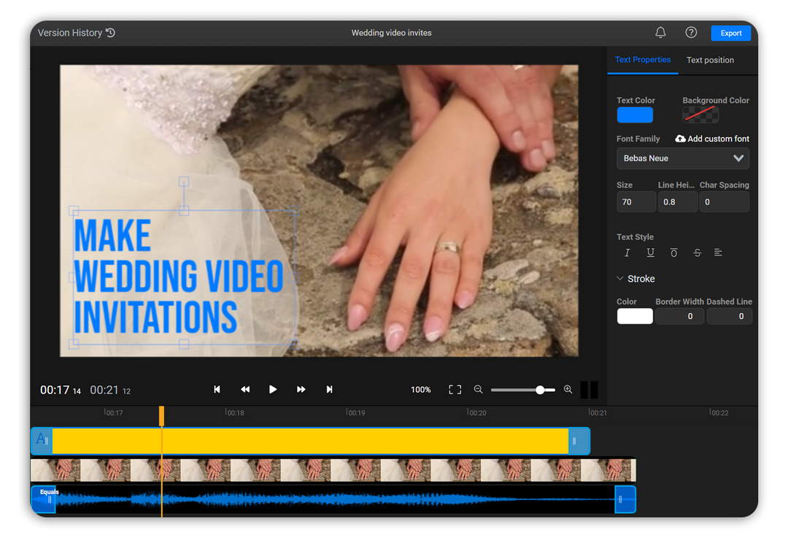Select the strikethrough text style
This screenshot has width=788, height=538.
tap(697, 252)
